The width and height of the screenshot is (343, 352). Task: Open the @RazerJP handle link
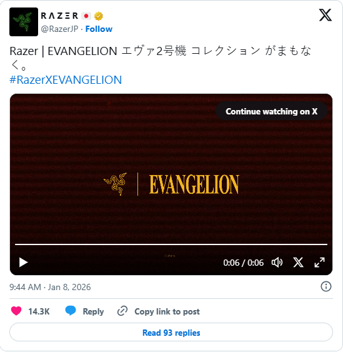pos(59,29)
